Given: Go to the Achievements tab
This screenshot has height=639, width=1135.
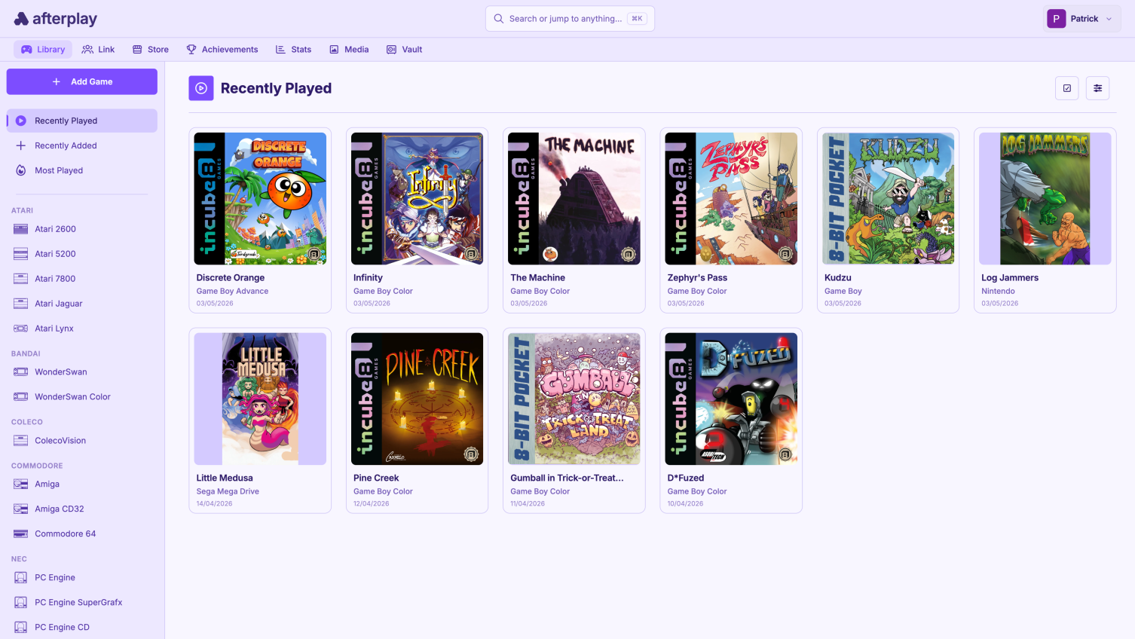Looking at the screenshot, I should click(x=222, y=50).
